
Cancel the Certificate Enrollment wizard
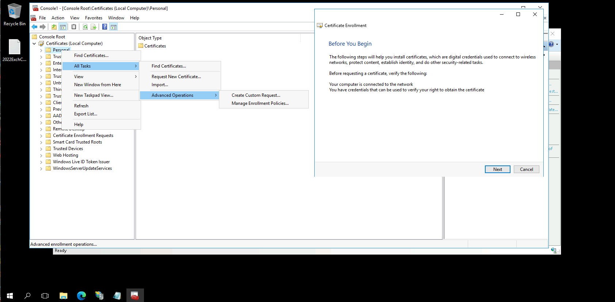526,169
